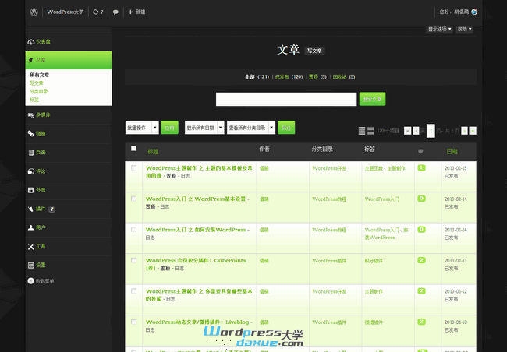The width and height of the screenshot is (507, 352).
Task: Click date text 2013-01-15
Action: coord(456,168)
